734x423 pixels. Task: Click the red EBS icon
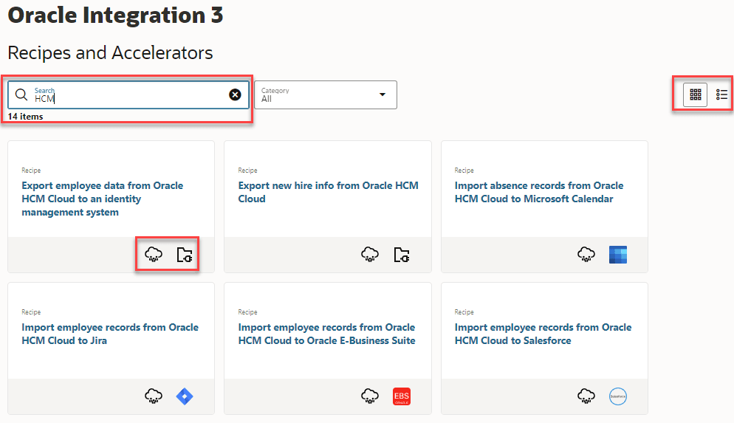pos(402,396)
